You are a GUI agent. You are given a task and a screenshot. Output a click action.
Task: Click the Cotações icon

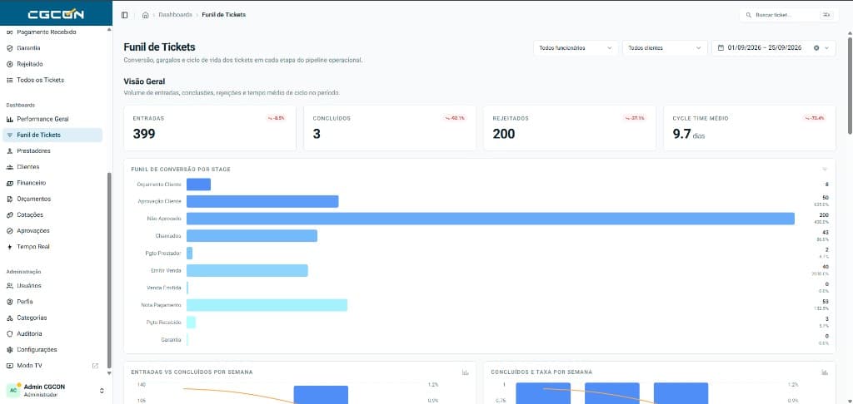(10, 215)
